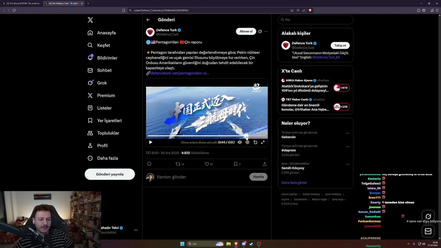Viewport: 441px width, 248px height.
Task: Open the X logo home icon
Action: click(90, 20)
